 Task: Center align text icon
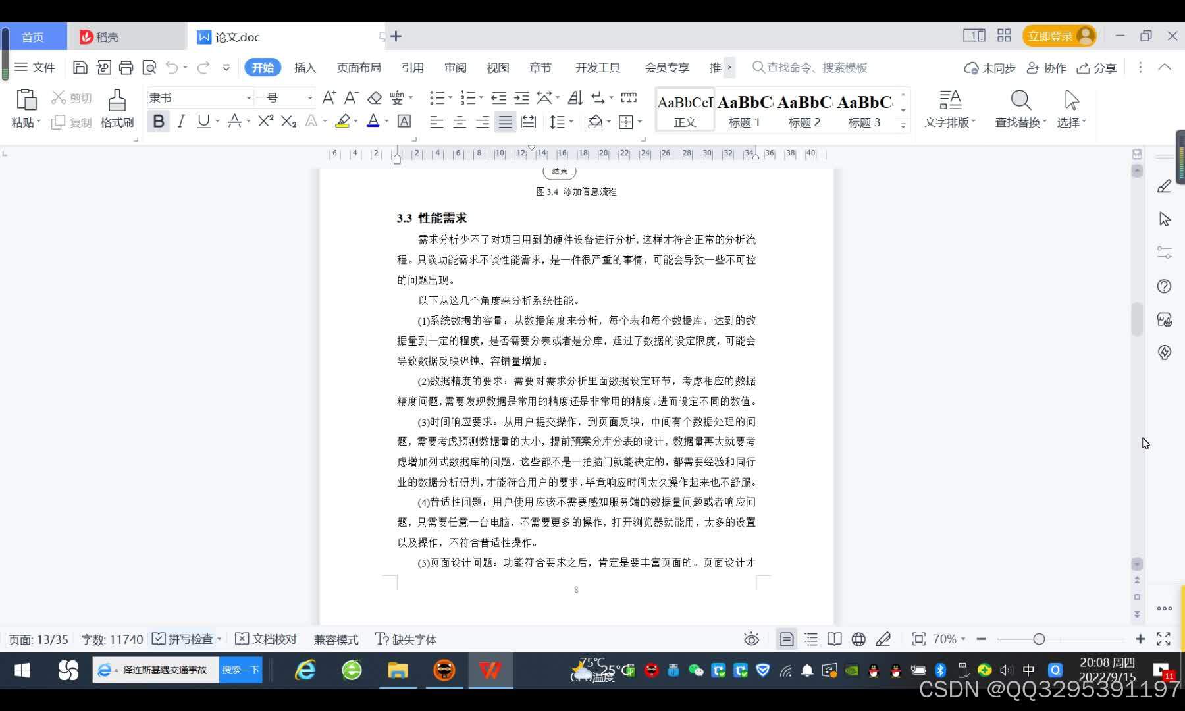pos(460,122)
